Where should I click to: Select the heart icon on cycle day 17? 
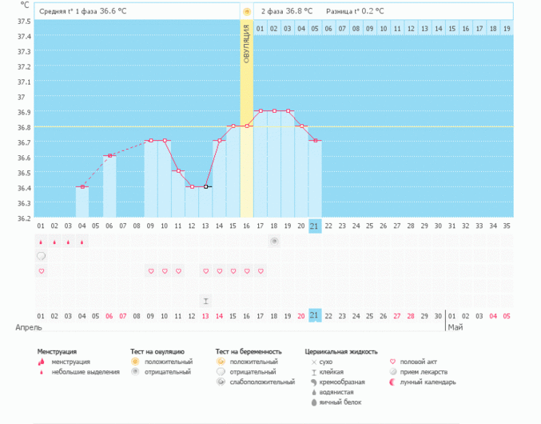(x=261, y=271)
